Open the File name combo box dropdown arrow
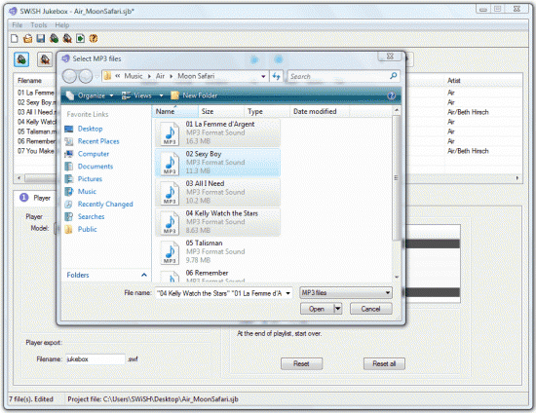The height and width of the screenshot is (413, 536). (x=287, y=293)
